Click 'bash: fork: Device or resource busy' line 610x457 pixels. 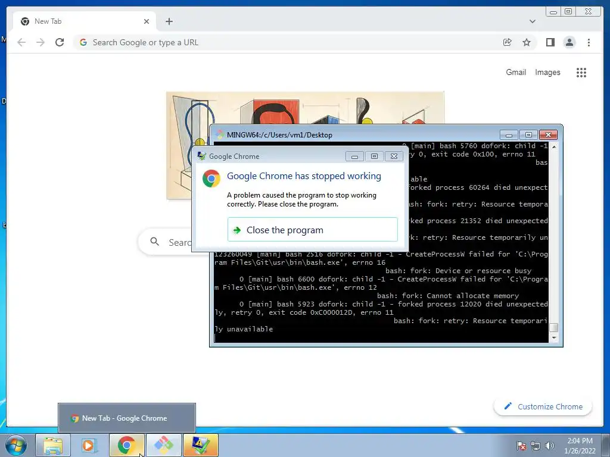(x=458, y=271)
